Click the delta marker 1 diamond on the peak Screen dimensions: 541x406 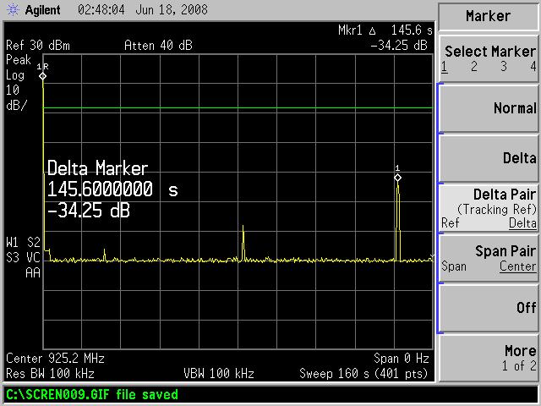point(397,178)
